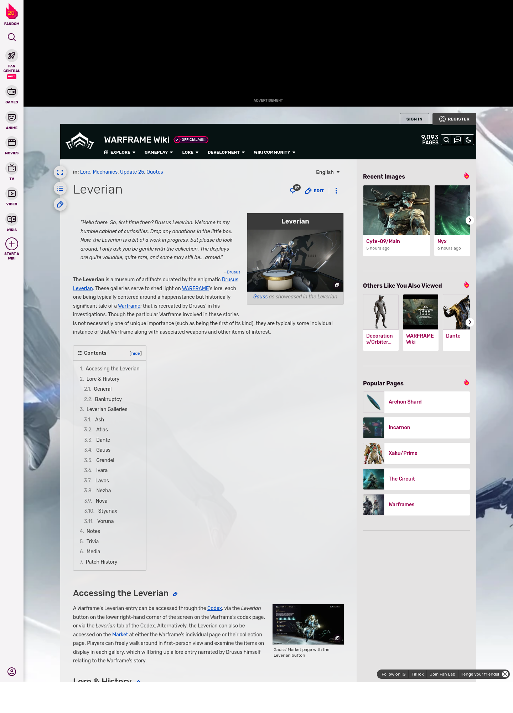Open the wiki header discussions icon
Image resolution: width=513 pixels, height=713 pixels.
[x=457, y=140]
